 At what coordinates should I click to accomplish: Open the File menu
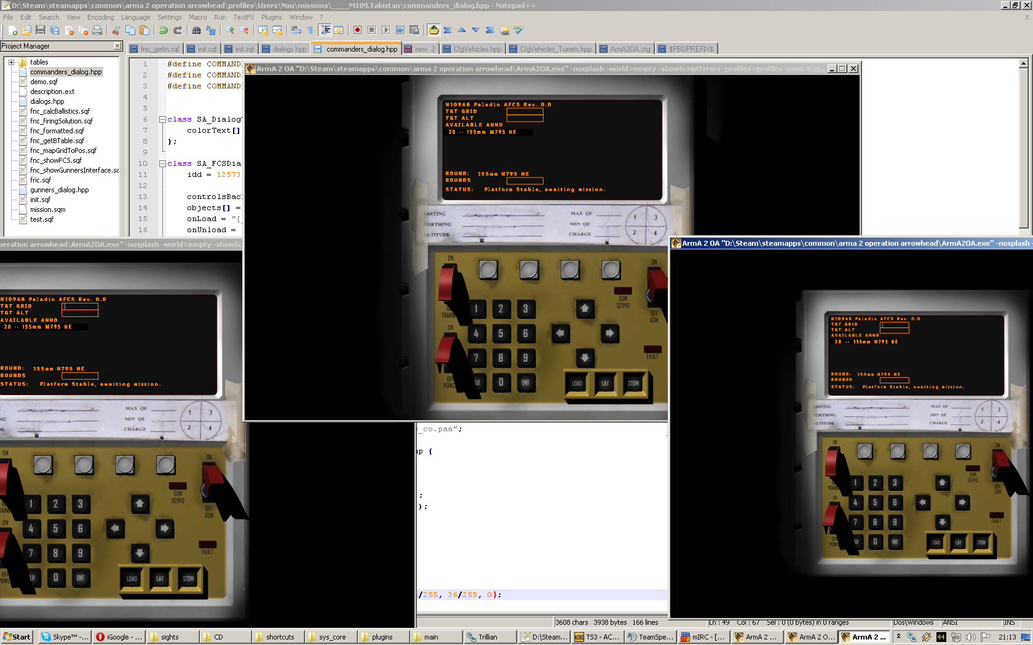click(x=8, y=17)
